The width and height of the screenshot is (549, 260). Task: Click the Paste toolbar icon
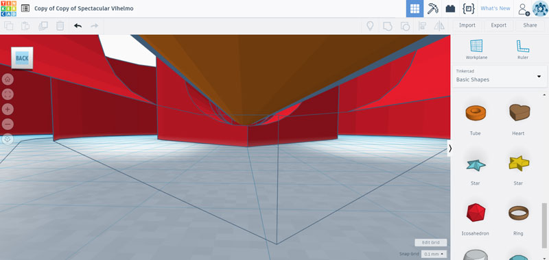click(x=25, y=25)
